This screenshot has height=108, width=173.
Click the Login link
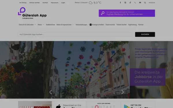pos(63,3)
